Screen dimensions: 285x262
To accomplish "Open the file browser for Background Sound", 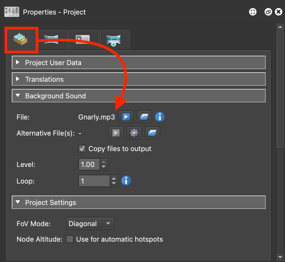I will [144, 117].
